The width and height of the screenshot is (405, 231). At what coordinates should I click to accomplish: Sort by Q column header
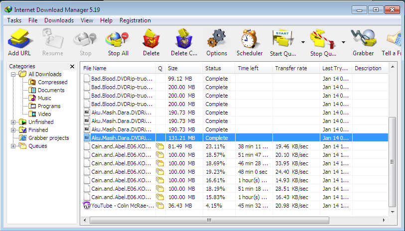click(160, 68)
